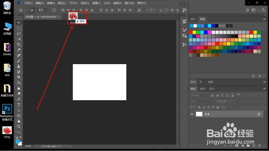This screenshot has height=151, width=269.
Task: Select the Pen tool
Action: coord(19,99)
